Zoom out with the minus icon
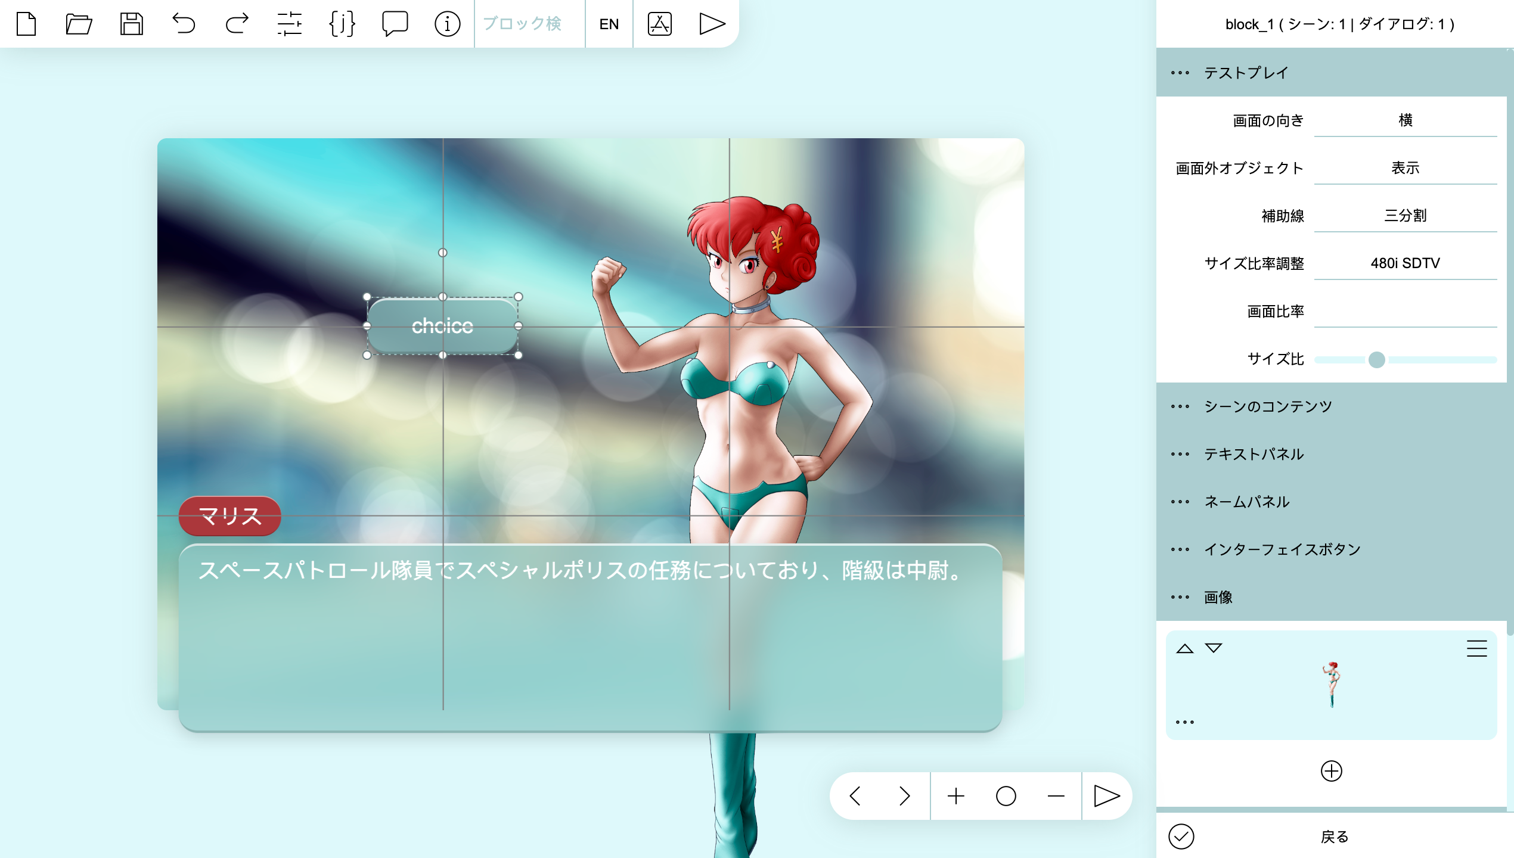Image resolution: width=1514 pixels, height=858 pixels. click(1056, 796)
